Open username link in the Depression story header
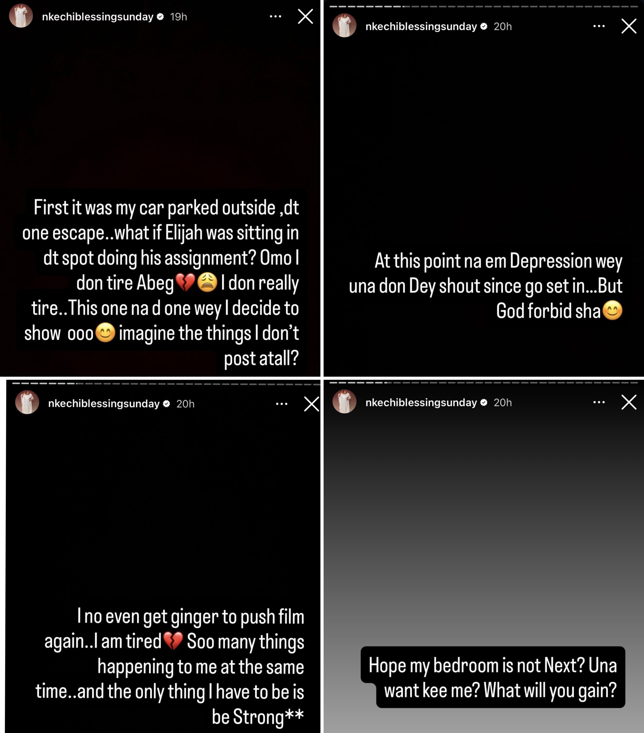This screenshot has height=733, width=644. 421,27
